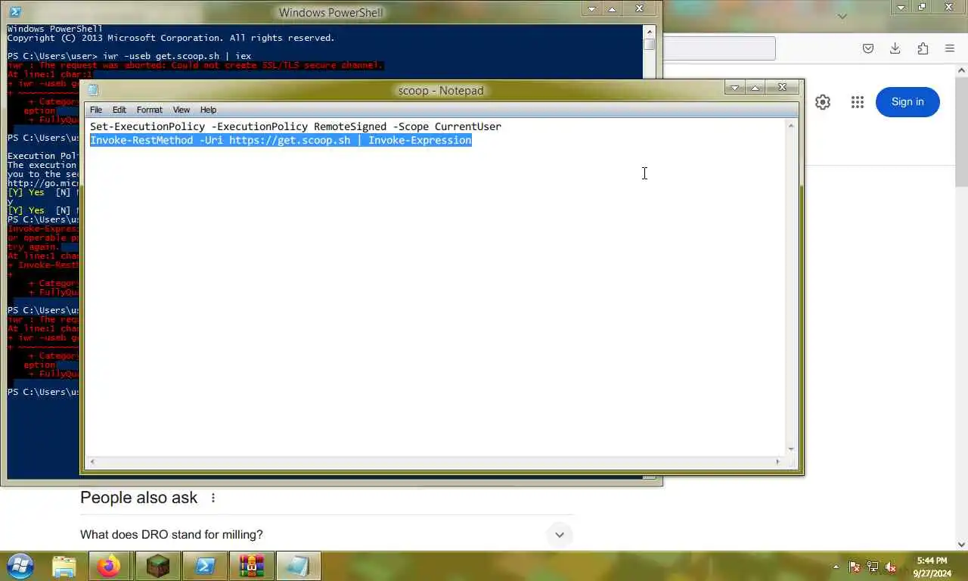This screenshot has width=968, height=581.
Task: Open Firefox downloads panel
Action: point(895,48)
